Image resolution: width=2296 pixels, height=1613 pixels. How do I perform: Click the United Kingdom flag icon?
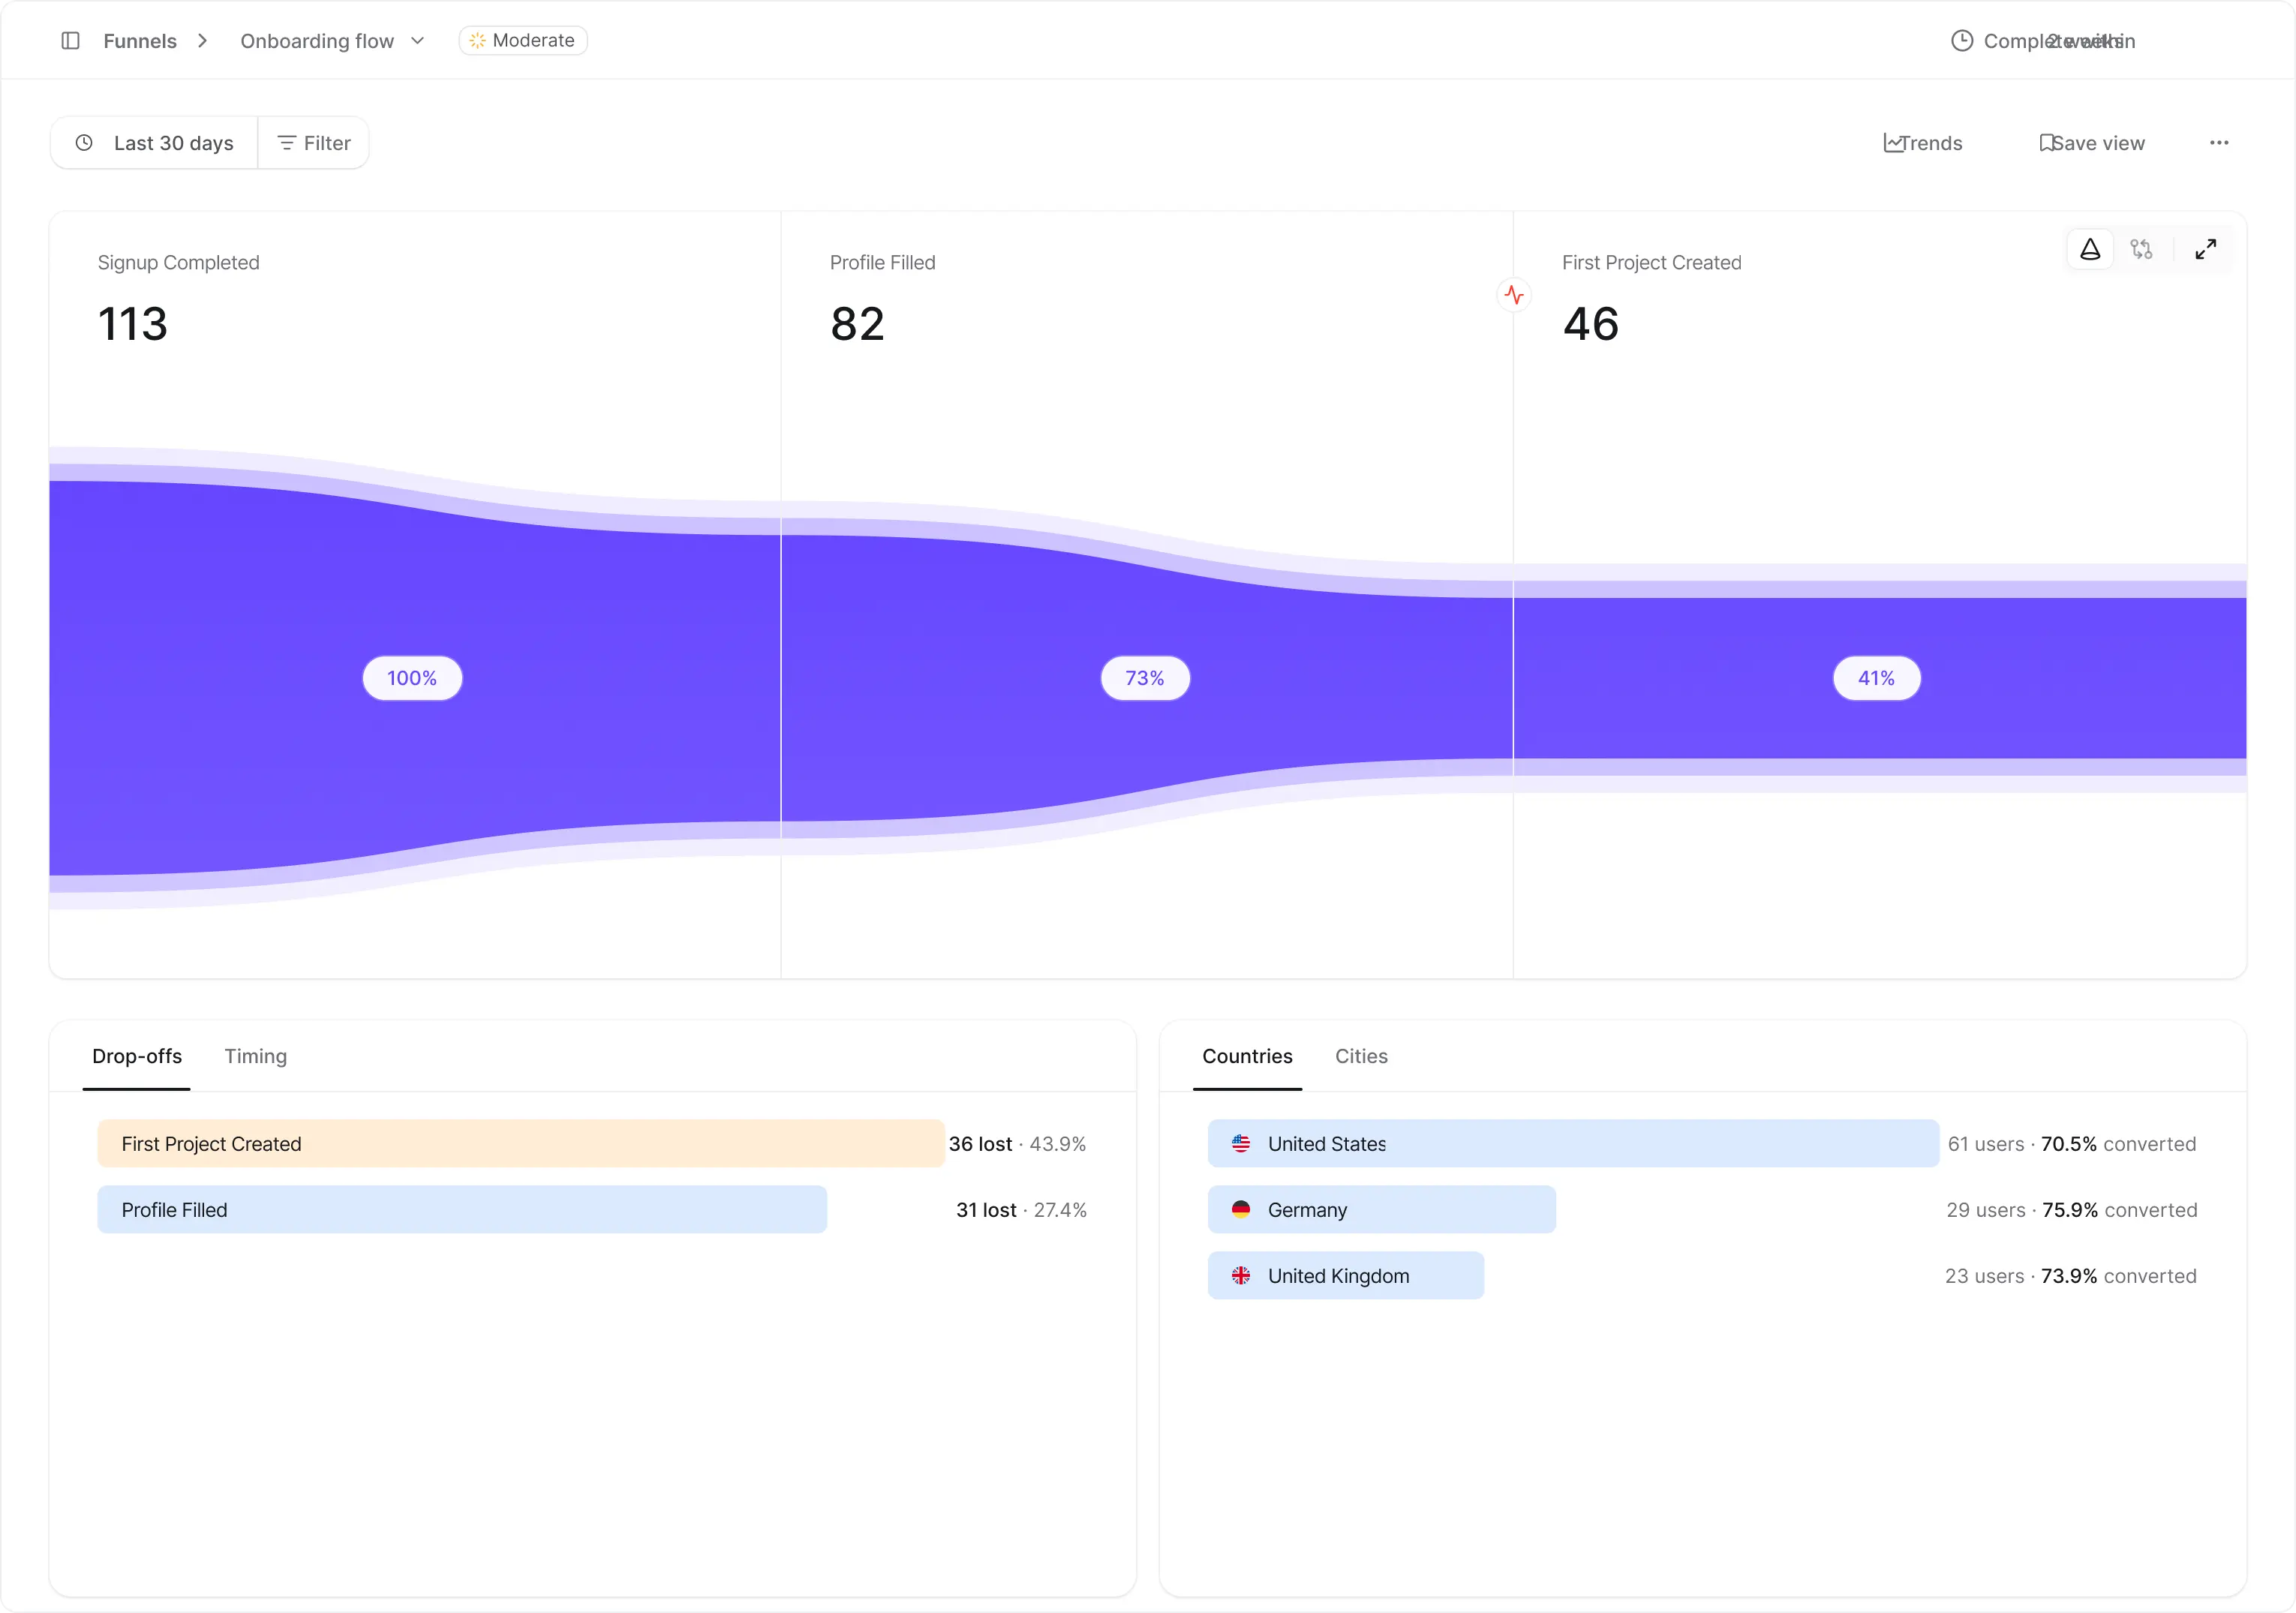click(x=1241, y=1276)
